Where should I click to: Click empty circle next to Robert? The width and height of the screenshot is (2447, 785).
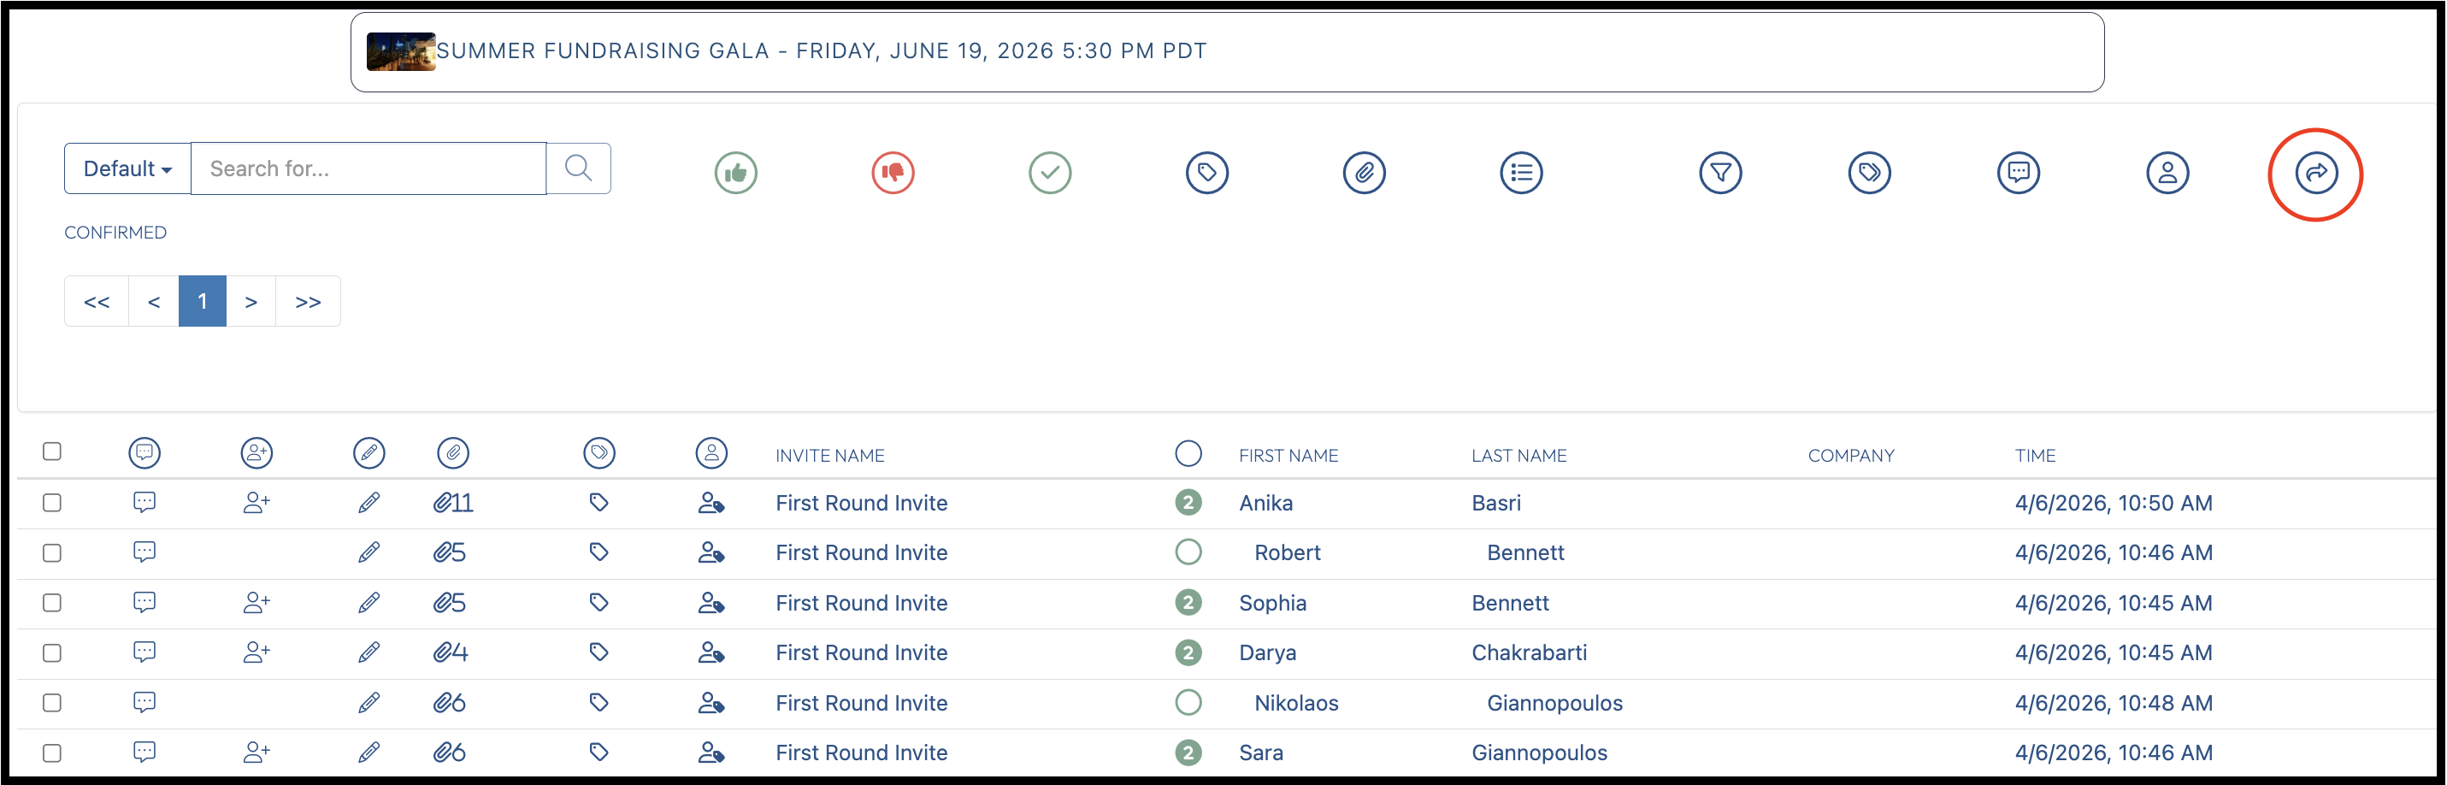1188,552
